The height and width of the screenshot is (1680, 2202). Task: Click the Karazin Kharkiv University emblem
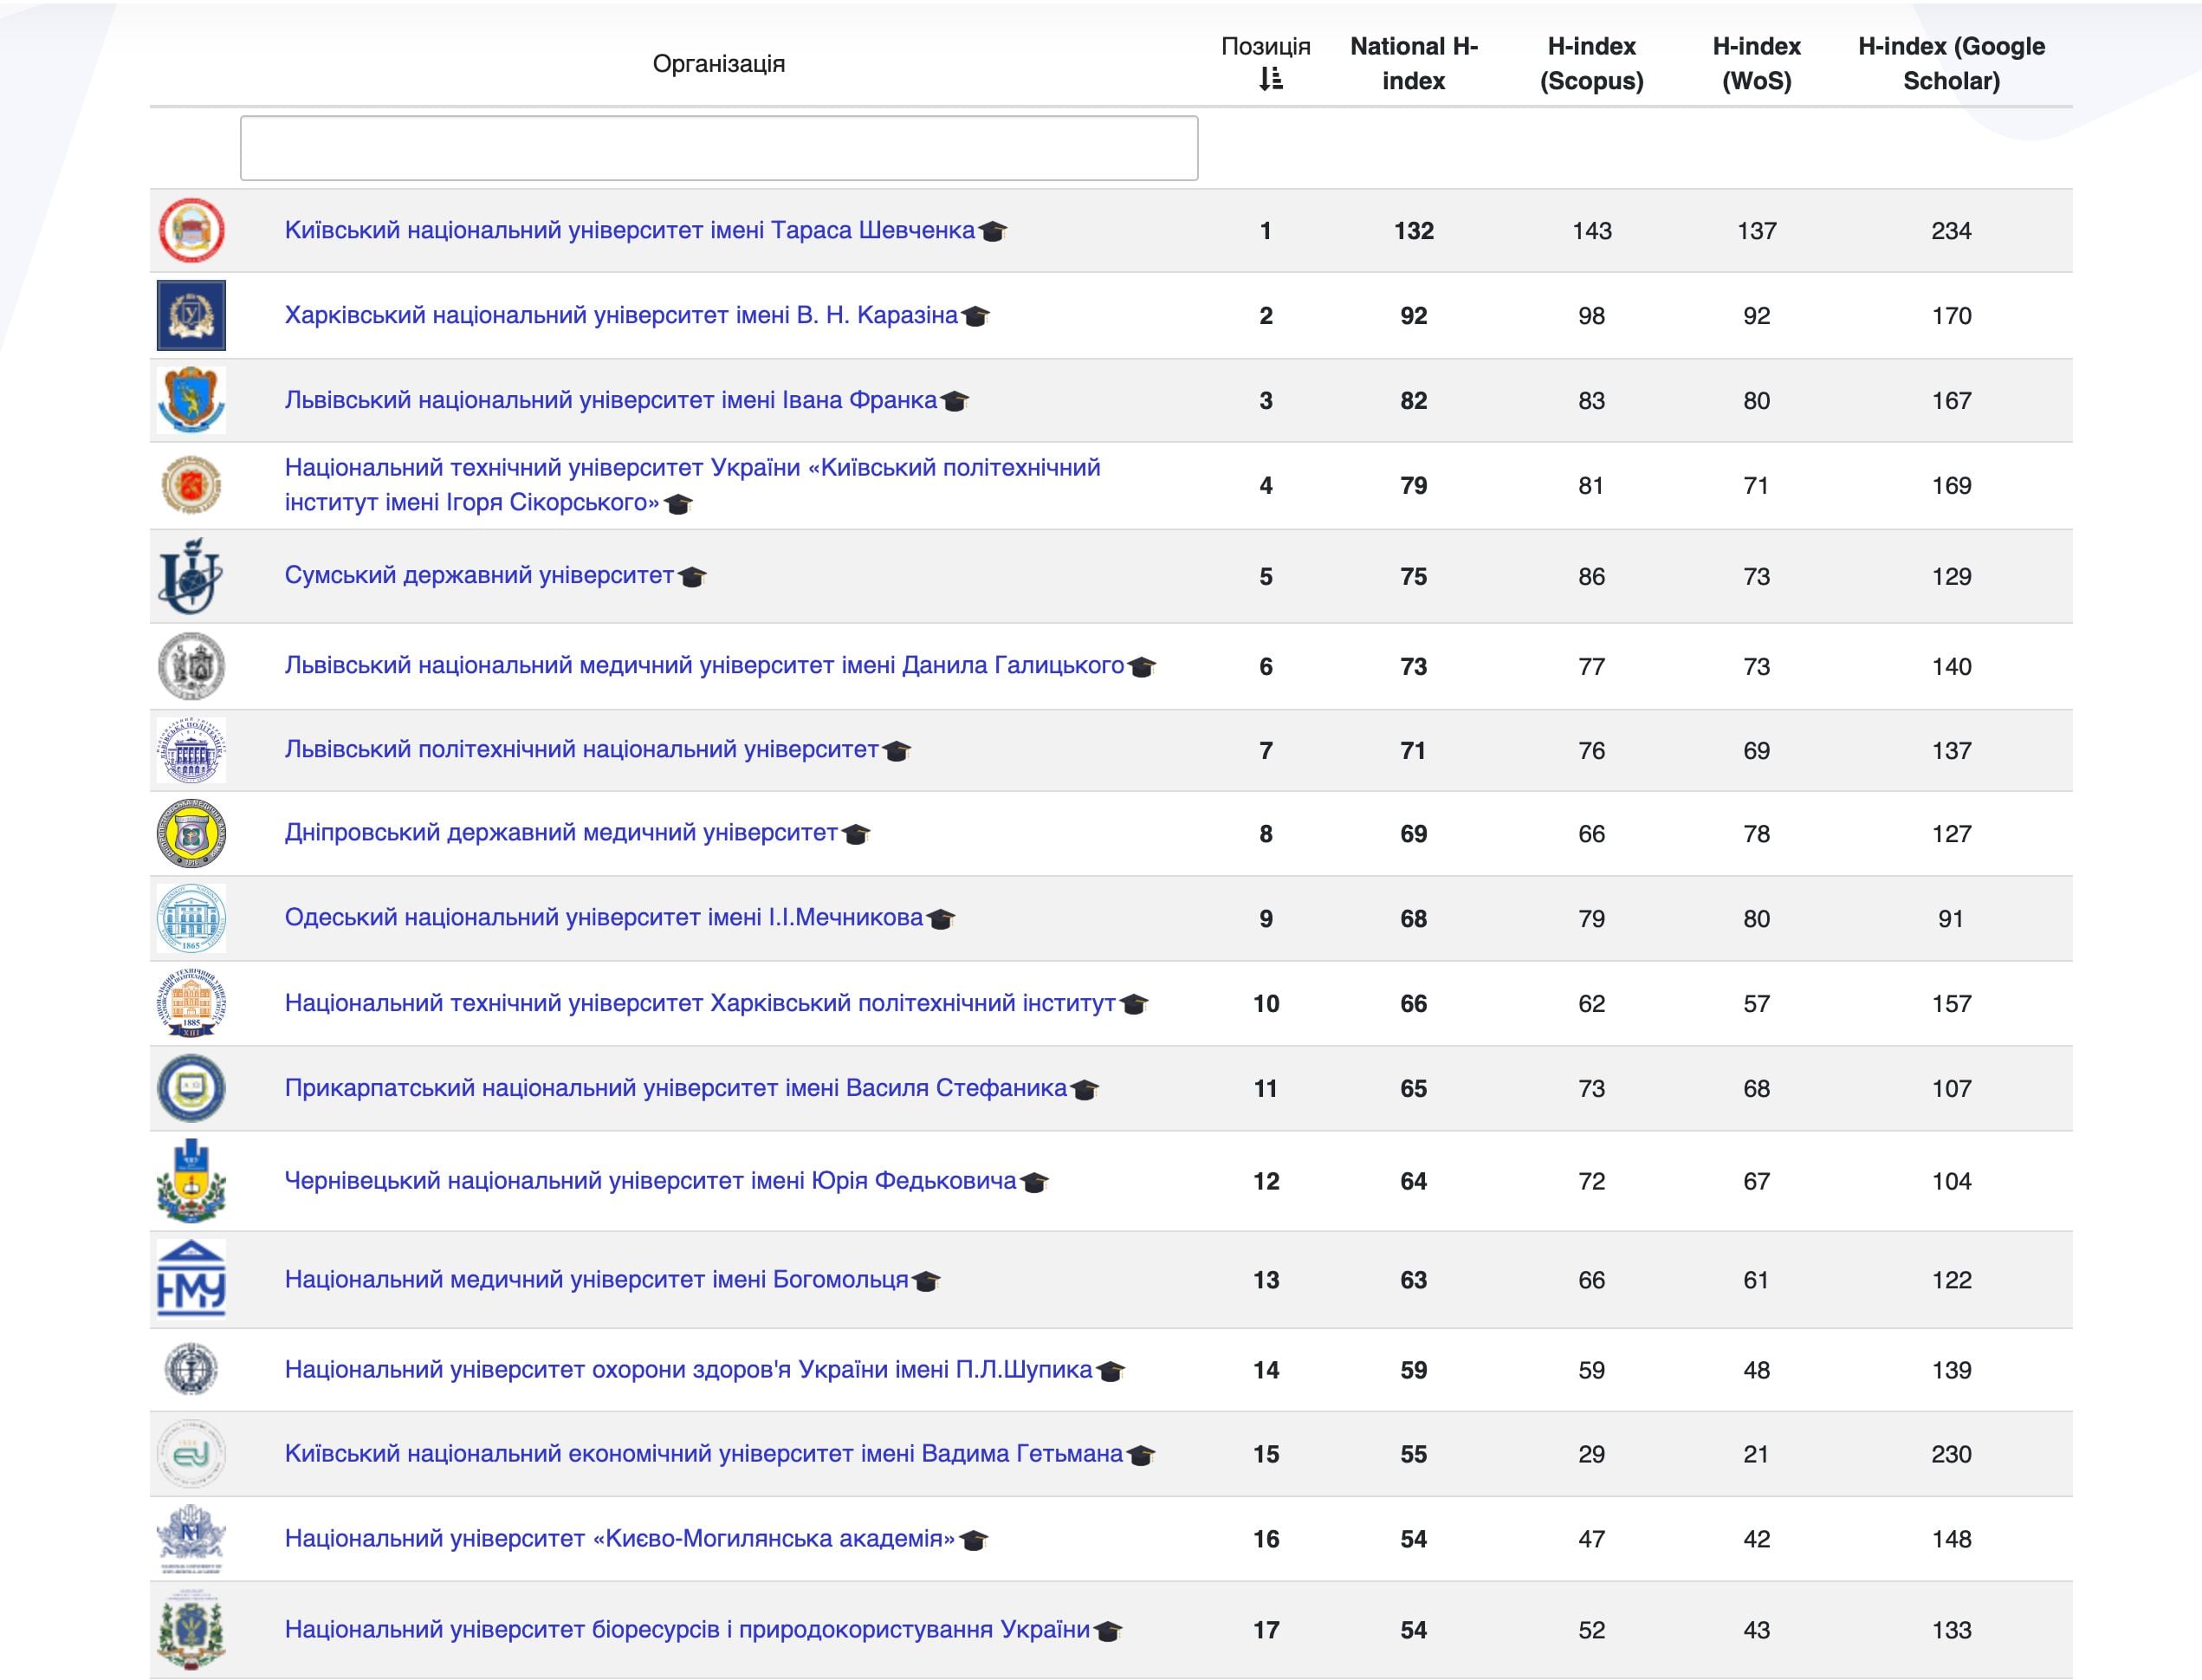tap(191, 315)
